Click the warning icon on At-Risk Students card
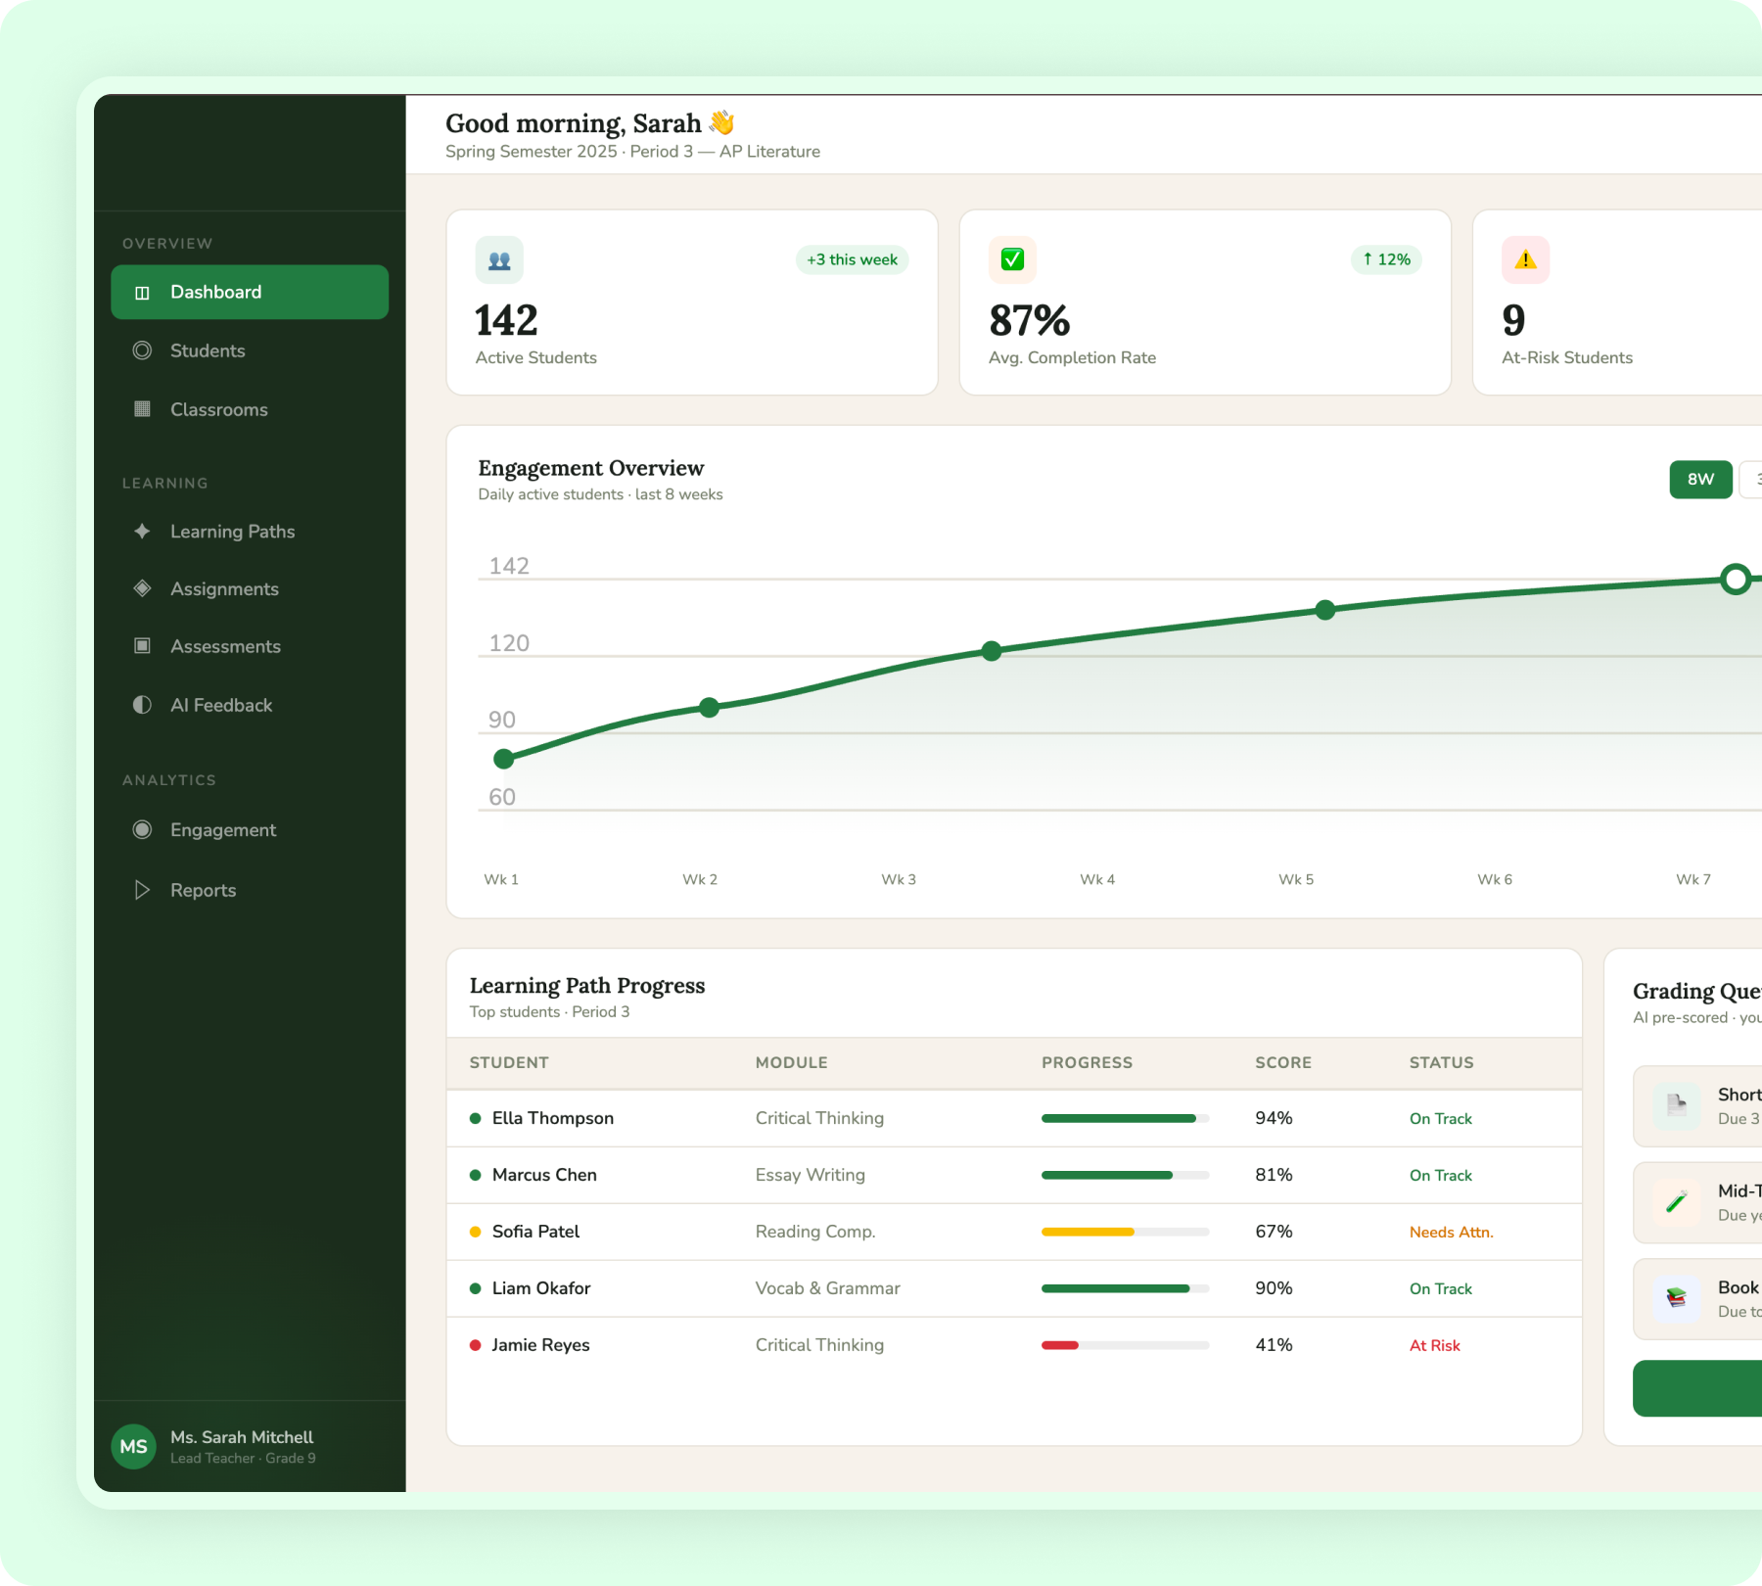Image resolution: width=1762 pixels, height=1586 pixels. (x=1524, y=259)
